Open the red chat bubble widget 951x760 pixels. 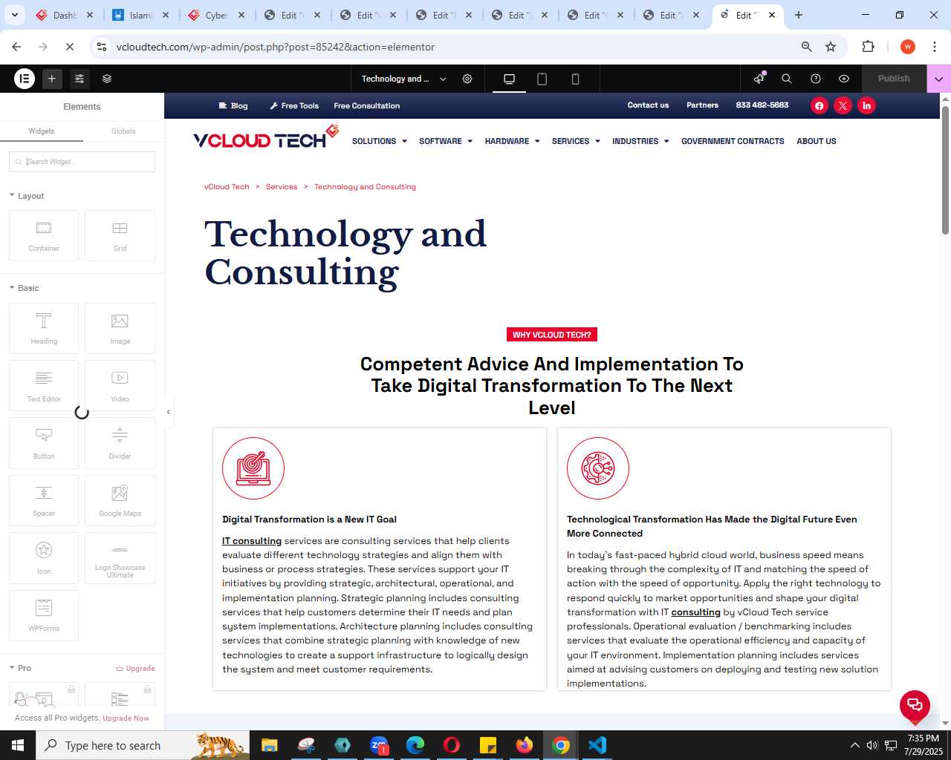915,705
